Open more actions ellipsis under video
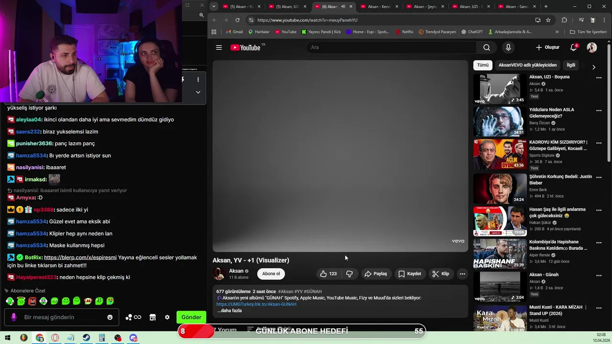The width and height of the screenshot is (612, 344). point(462,274)
